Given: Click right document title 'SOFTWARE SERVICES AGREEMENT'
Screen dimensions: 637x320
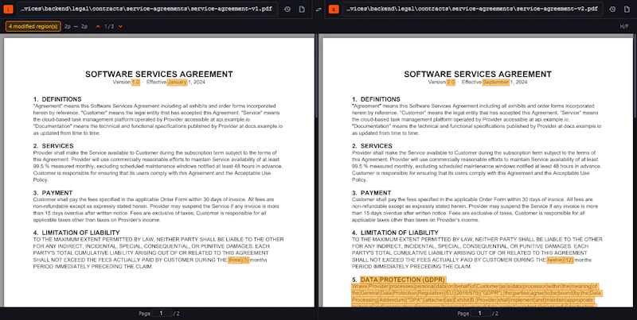Looking at the screenshot, I should pos(478,74).
